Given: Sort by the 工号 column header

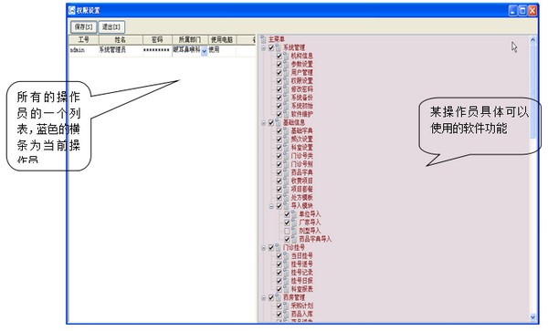Looking at the screenshot, I should [84, 40].
